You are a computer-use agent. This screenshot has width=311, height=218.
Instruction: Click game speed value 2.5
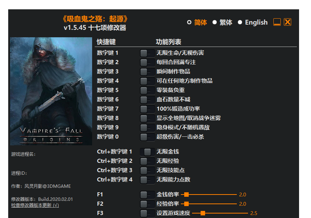(254, 214)
